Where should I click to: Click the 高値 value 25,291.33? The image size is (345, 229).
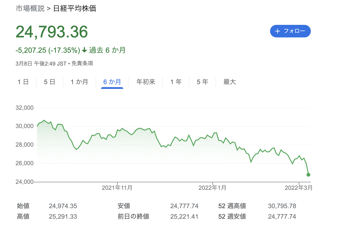coord(63,217)
